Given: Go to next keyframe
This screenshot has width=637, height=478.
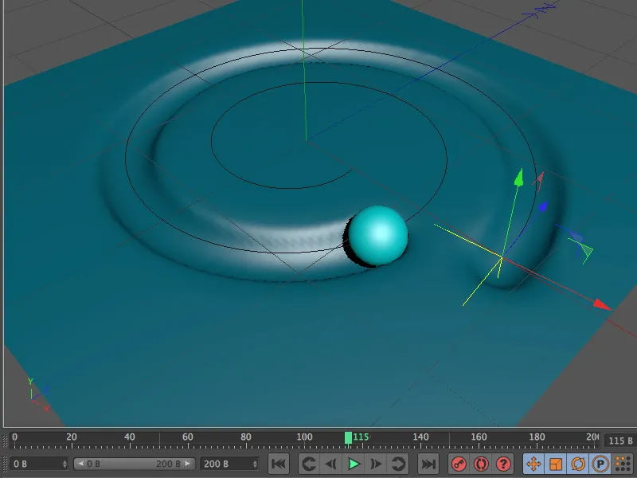Looking at the screenshot, I should [397, 464].
